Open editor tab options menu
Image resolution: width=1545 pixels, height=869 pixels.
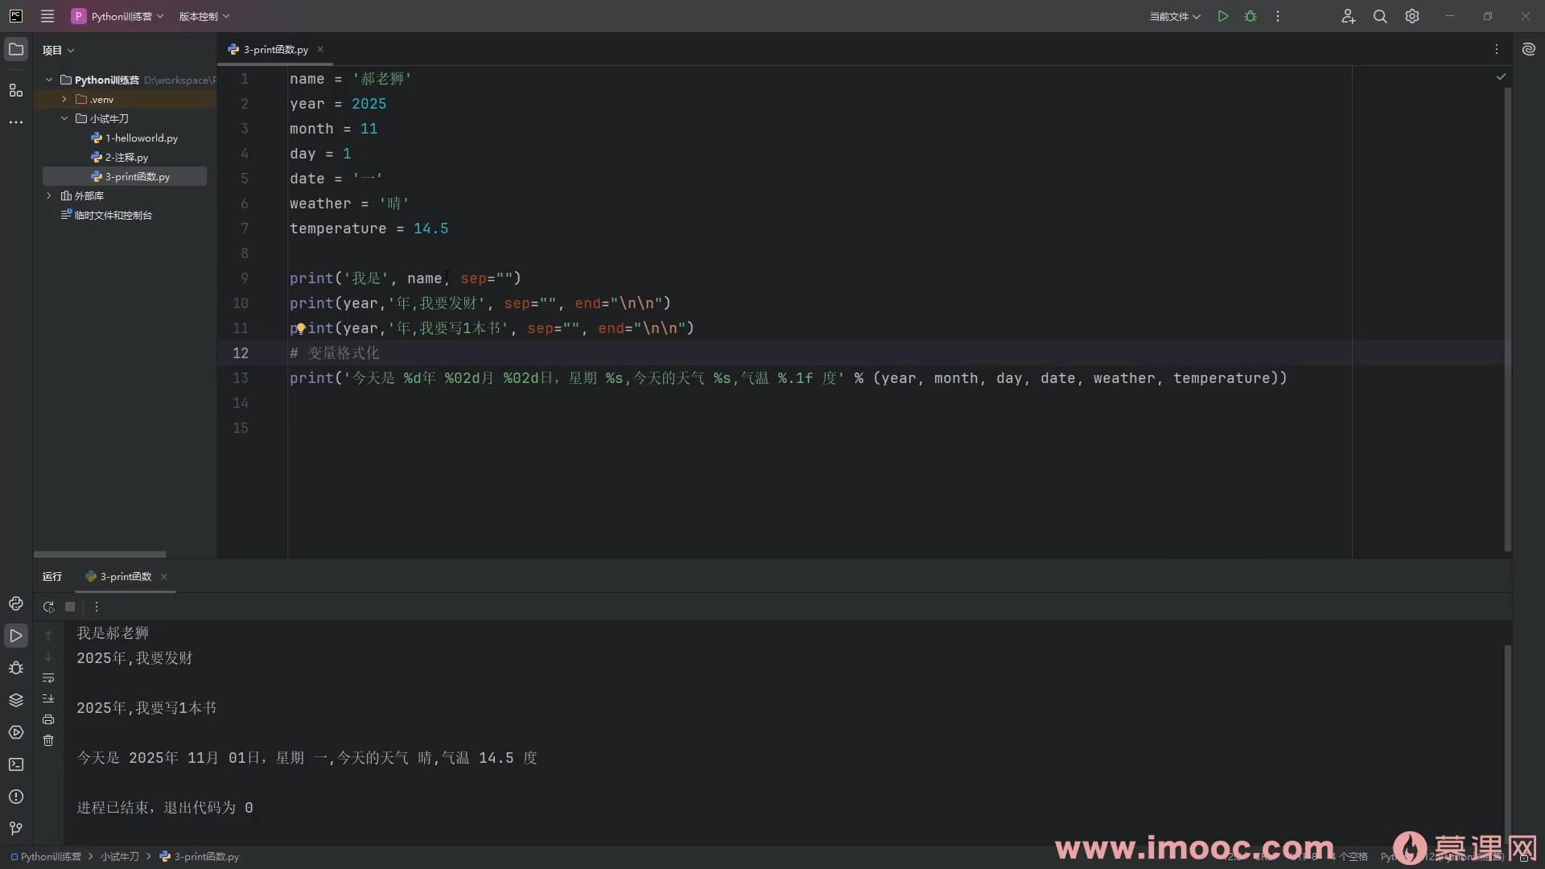coord(1497,49)
